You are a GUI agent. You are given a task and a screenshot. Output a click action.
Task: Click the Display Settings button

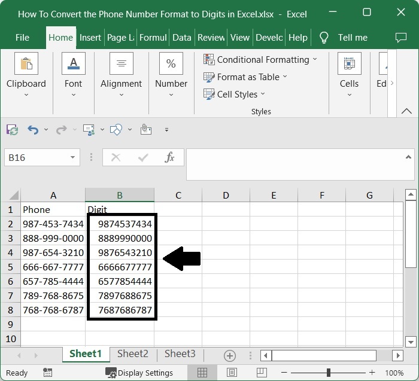point(139,373)
